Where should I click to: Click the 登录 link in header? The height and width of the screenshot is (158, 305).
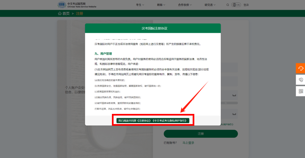click(x=246, y=5)
